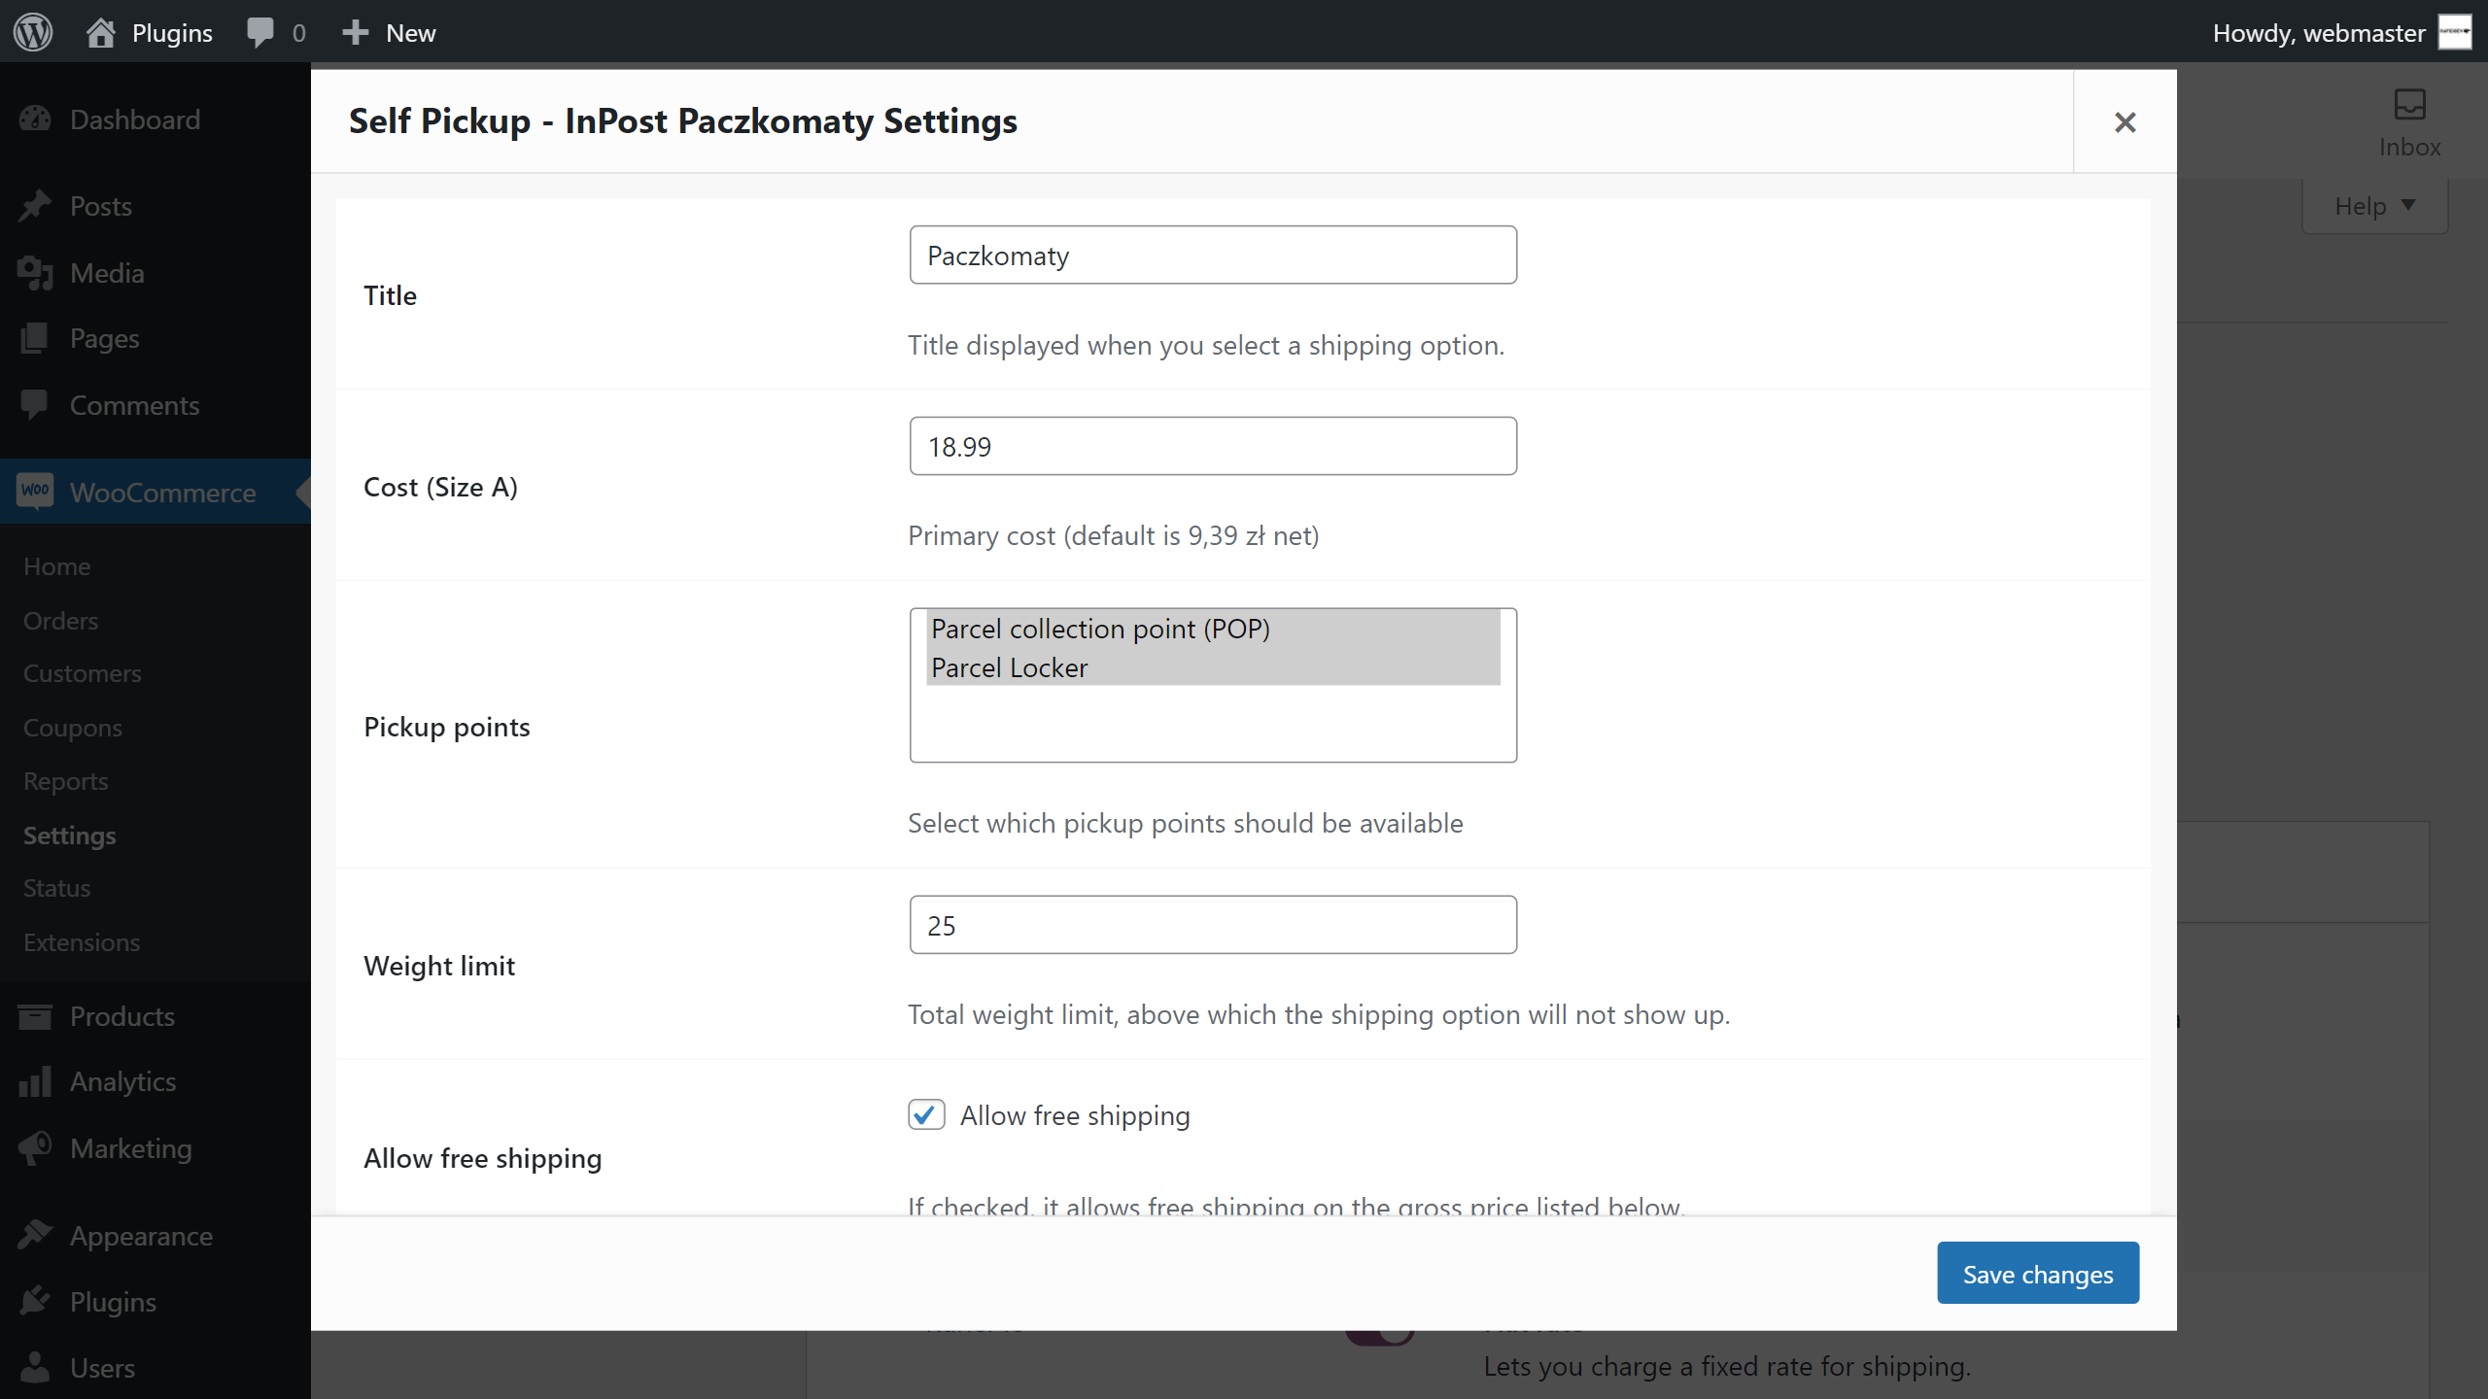Close the InPost Paczkomaty settings dialog
Image resolution: width=2488 pixels, height=1399 pixels.
coord(2125,122)
